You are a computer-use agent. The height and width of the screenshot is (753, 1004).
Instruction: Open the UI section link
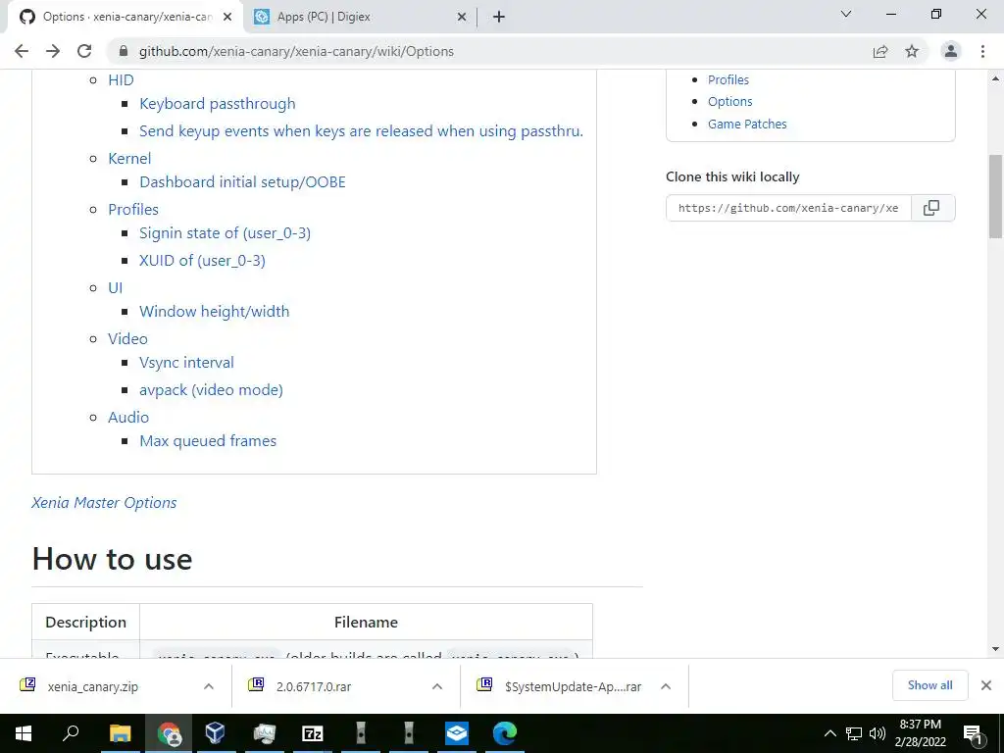tap(116, 288)
